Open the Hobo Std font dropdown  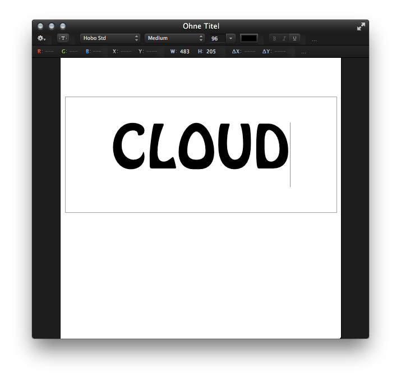coord(110,38)
